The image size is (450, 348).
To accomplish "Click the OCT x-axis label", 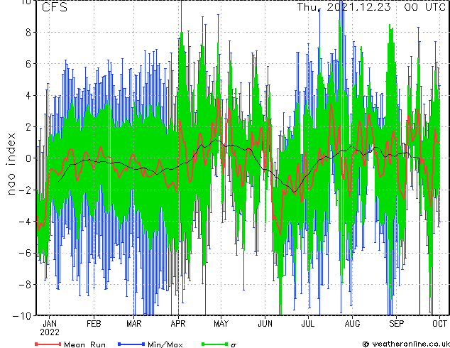I will point(439,324).
